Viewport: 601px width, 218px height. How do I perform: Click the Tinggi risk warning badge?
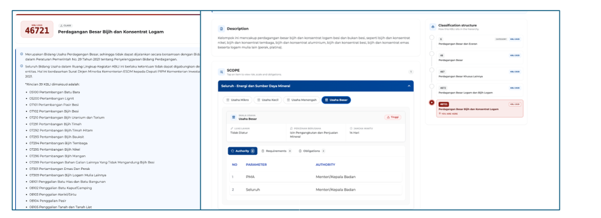pos(393,117)
